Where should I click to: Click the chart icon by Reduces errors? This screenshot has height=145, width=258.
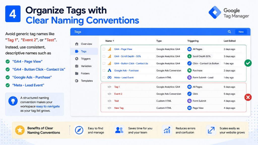click(x=167, y=130)
